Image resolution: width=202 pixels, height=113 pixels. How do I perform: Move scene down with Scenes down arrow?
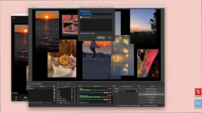point(40,103)
